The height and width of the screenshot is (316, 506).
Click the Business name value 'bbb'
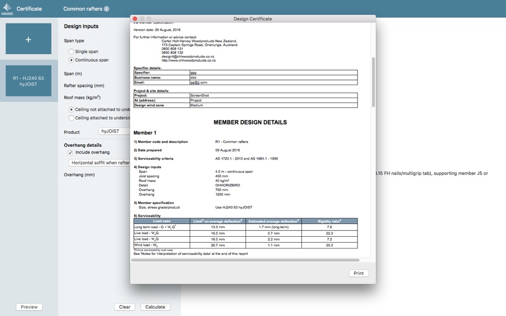coord(274,78)
